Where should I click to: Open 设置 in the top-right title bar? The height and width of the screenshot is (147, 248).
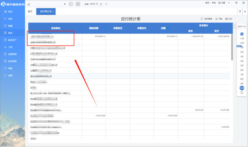click(222, 3)
